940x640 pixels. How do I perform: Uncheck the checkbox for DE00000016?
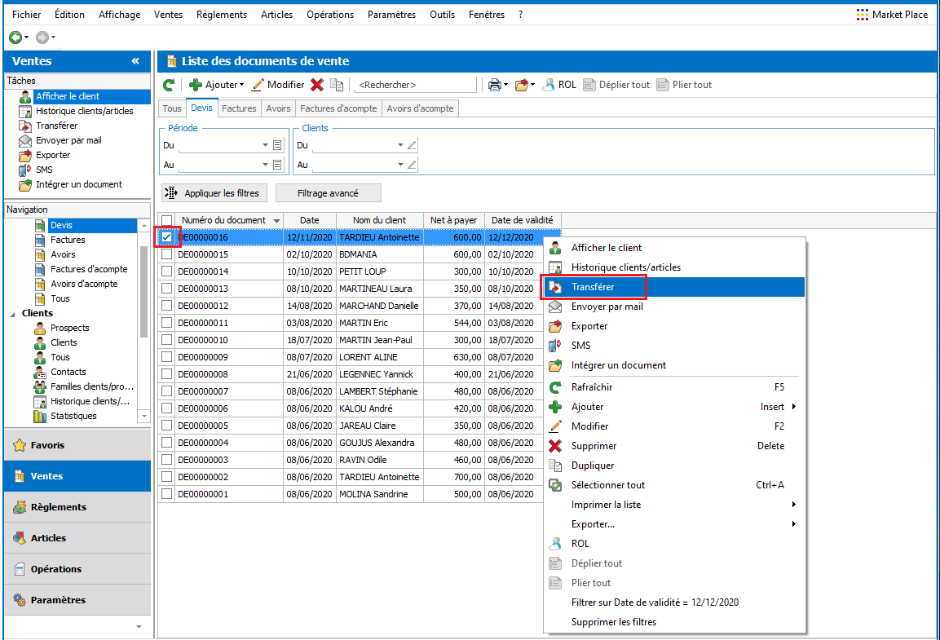pos(167,237)
